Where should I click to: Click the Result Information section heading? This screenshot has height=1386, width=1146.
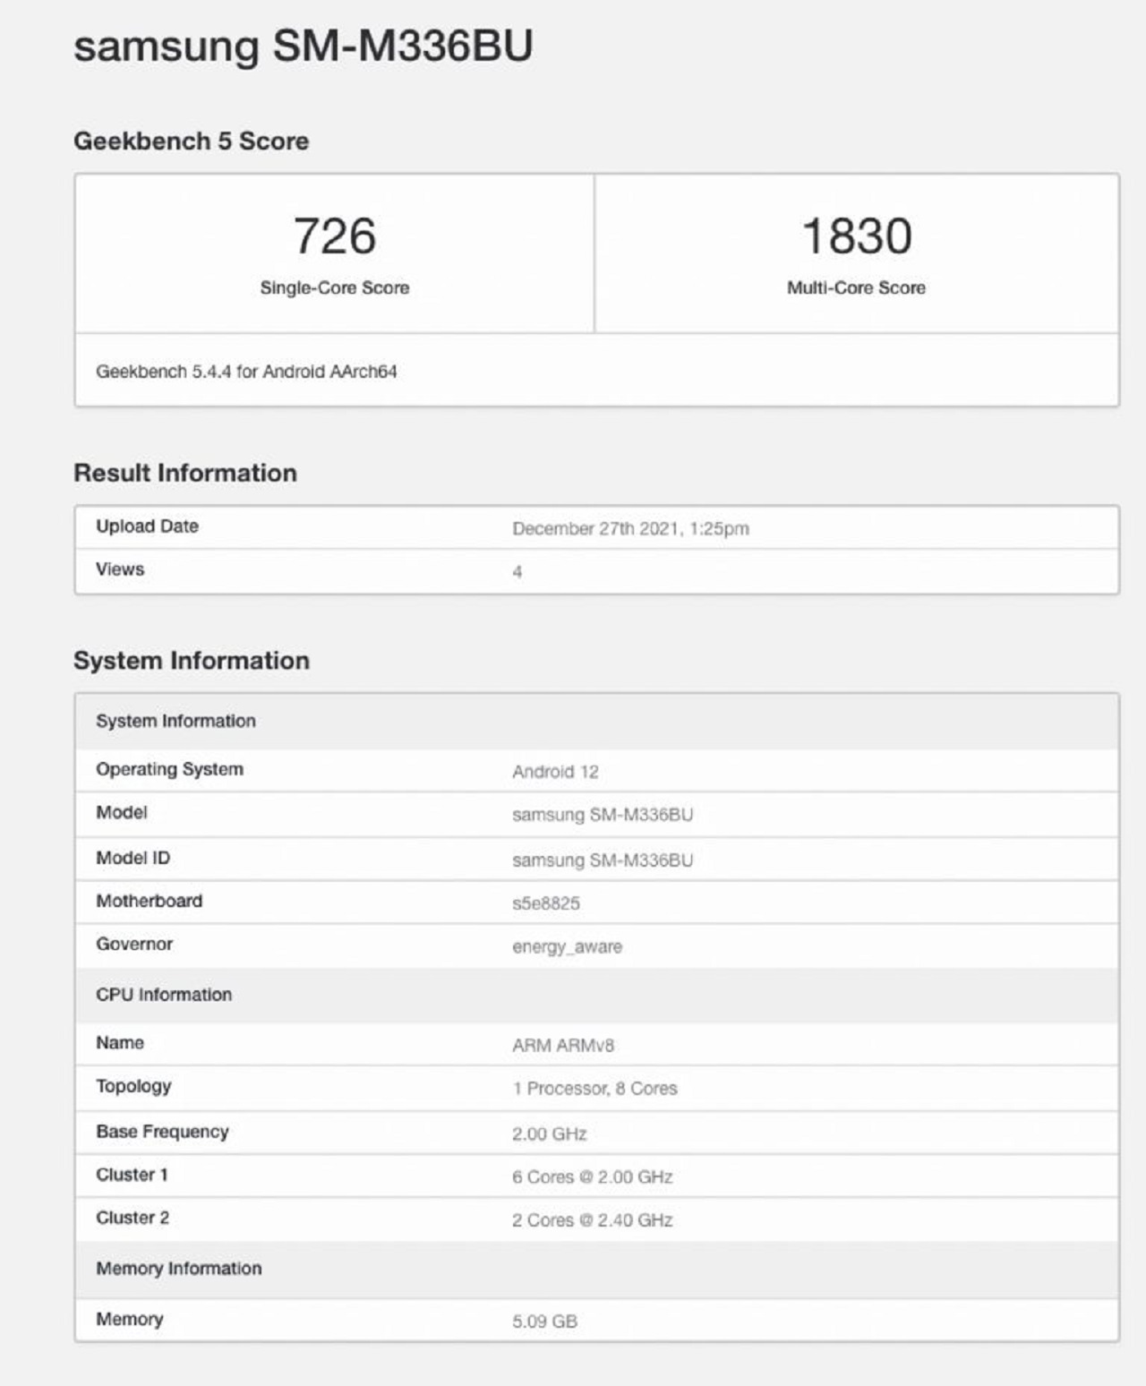coord(186,475)
